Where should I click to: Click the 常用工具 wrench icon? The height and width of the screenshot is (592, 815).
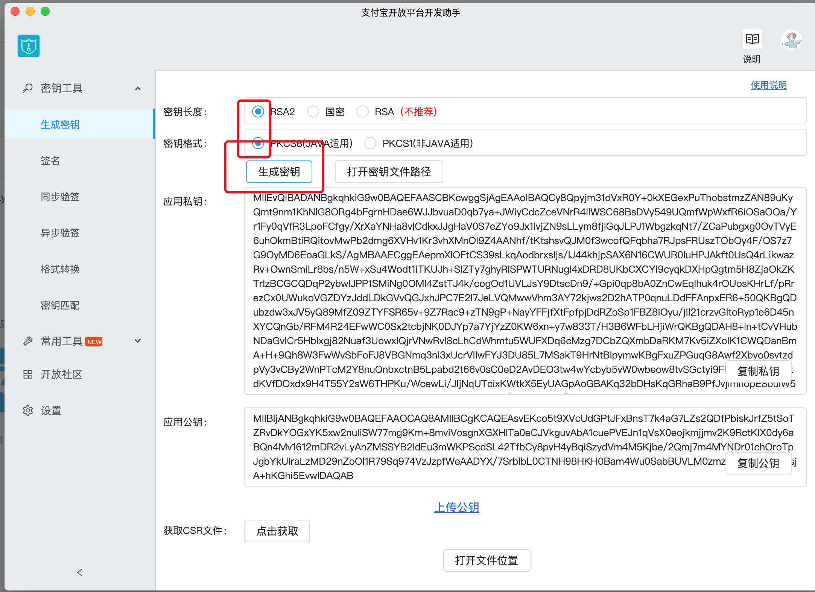[27, 341]
